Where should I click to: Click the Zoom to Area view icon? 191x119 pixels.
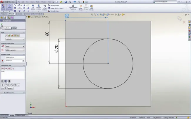point(95,15)
